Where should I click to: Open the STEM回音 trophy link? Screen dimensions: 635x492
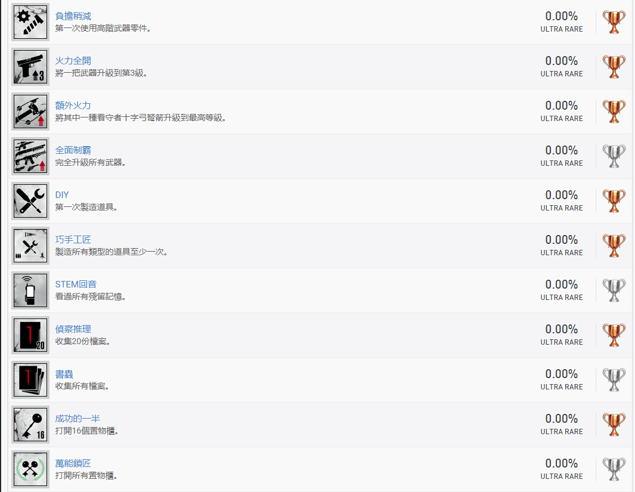tap(76, 284)
